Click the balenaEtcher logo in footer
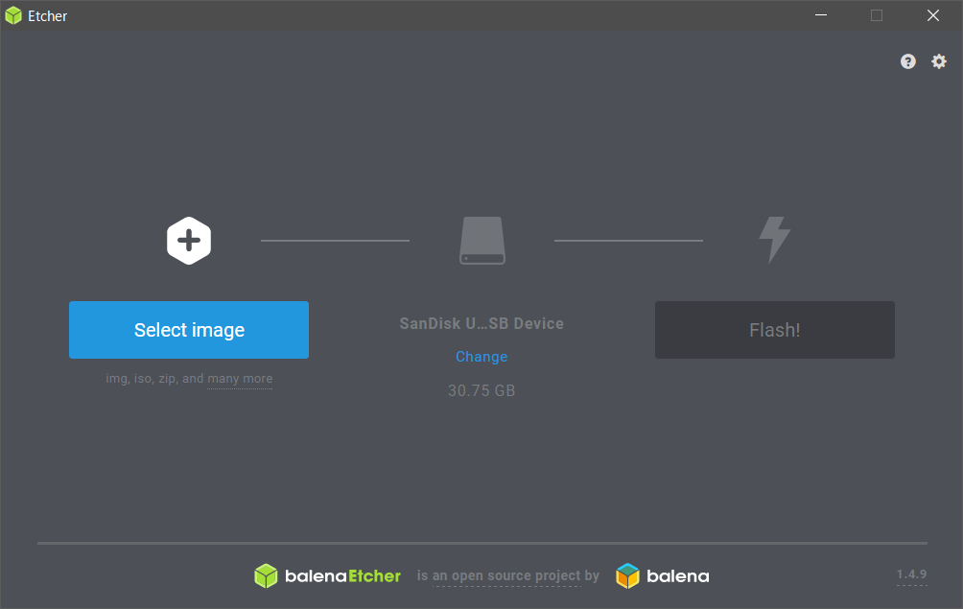 pos(327,575)
